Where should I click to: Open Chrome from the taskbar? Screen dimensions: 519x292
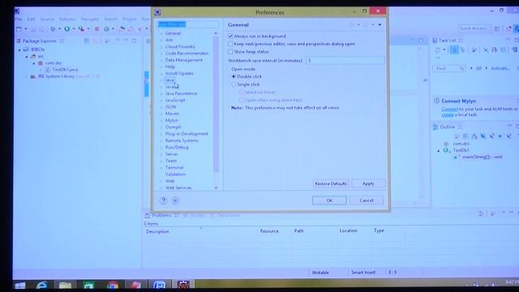[x=112, y=286]
